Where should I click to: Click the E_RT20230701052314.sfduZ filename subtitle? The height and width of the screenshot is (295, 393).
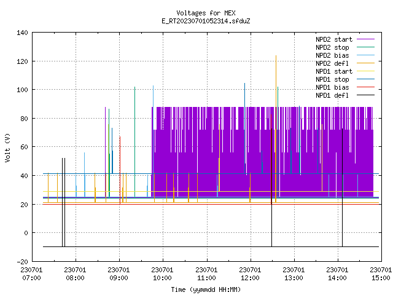(206, 21)
